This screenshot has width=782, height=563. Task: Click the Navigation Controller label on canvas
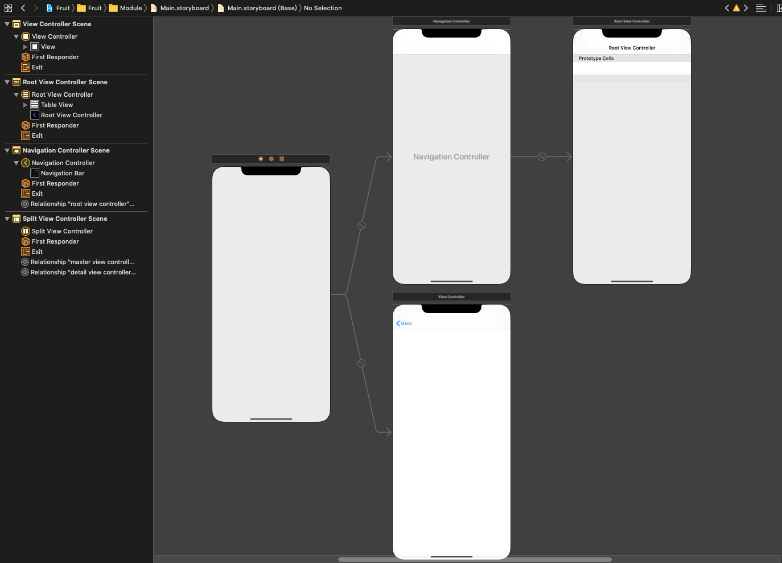pyautogui.click(x=451, y=157)
